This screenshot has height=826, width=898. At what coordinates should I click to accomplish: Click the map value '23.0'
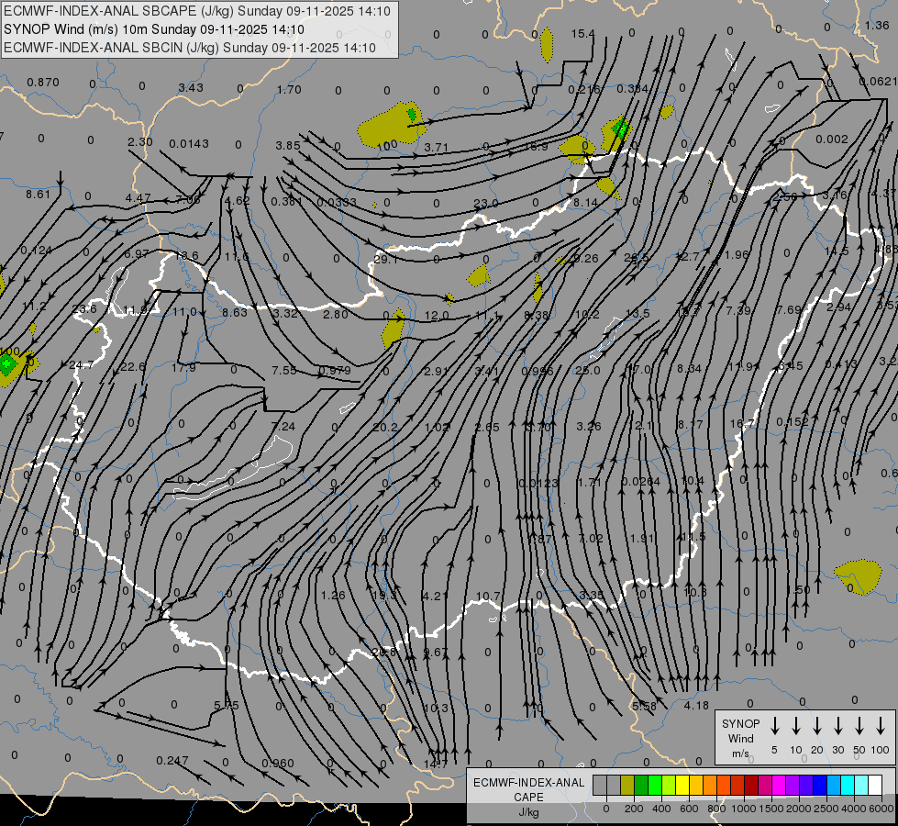[485, 204]
